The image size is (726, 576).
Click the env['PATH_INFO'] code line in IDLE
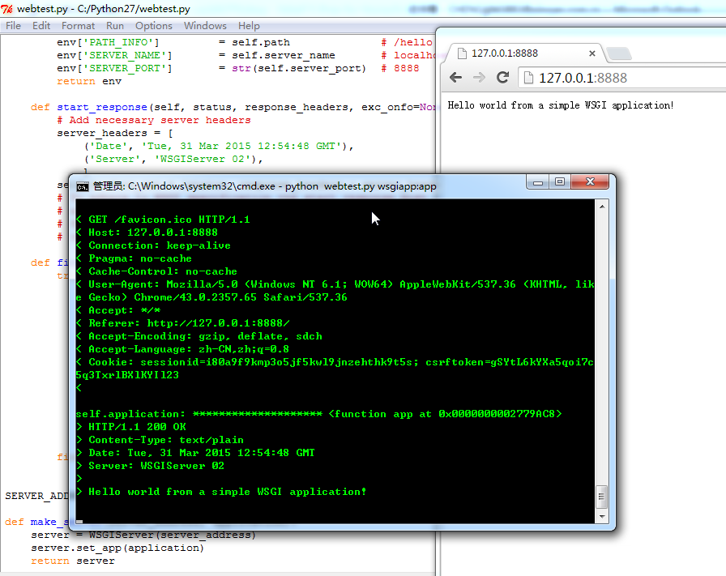coord(245,43)
